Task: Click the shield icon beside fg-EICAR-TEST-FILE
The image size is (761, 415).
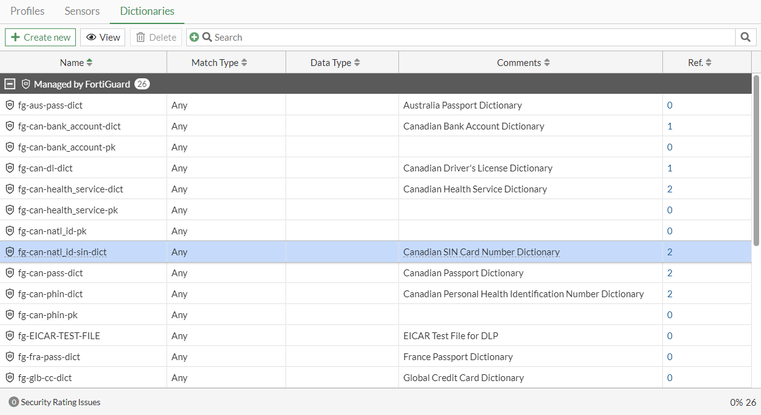Action: 9,335
